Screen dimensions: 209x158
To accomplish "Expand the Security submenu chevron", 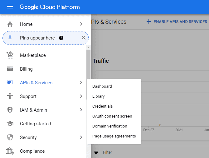I will tap(81, 137).
